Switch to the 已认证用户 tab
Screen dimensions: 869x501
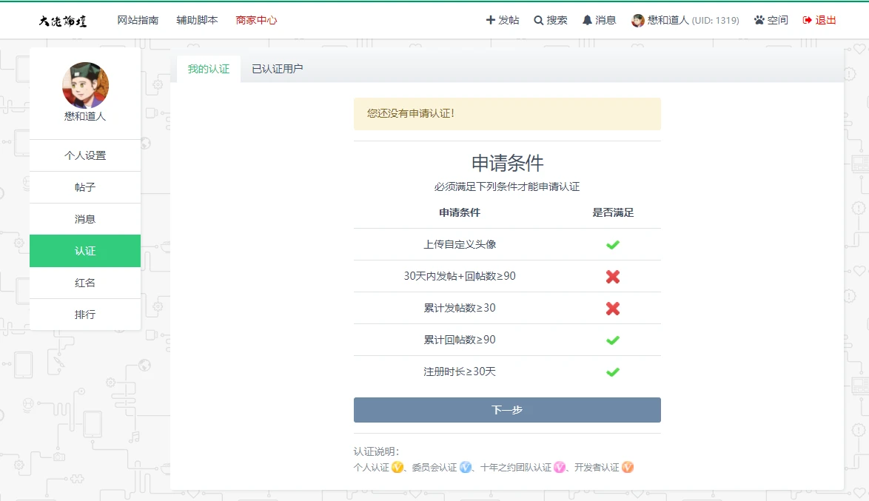(277, 69)
